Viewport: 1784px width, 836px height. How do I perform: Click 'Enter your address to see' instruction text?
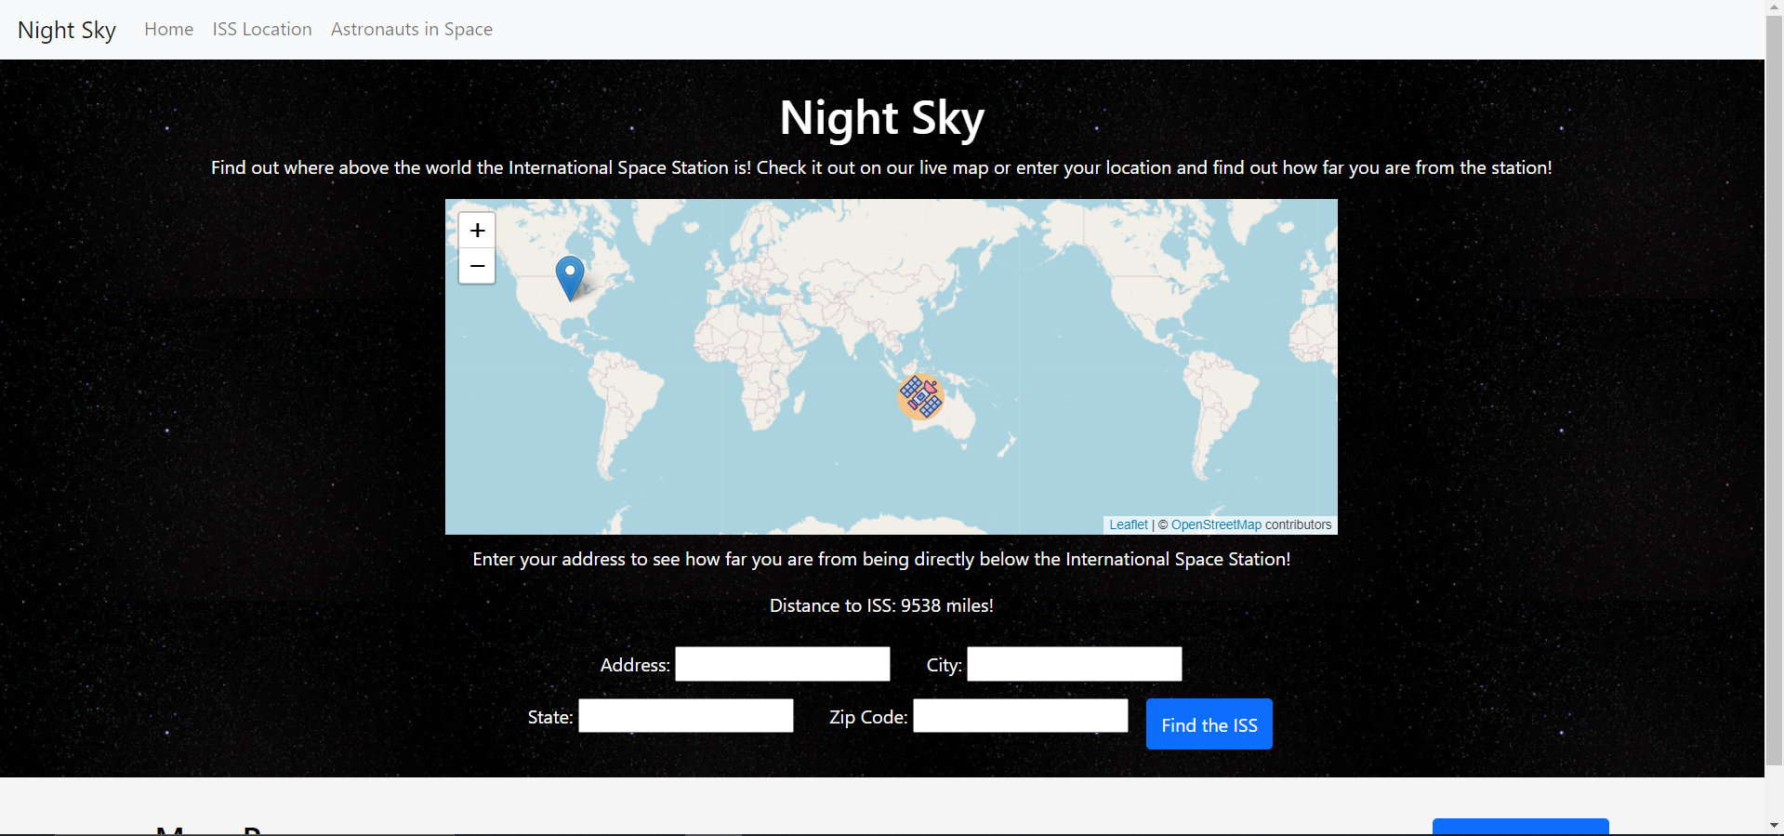point(881,559)
